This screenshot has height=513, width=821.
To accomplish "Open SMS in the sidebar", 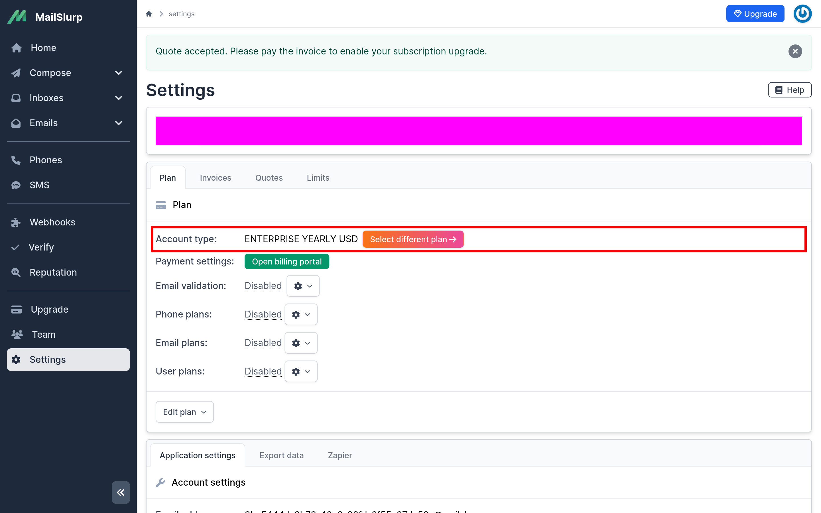I will [x=68, y=185].
